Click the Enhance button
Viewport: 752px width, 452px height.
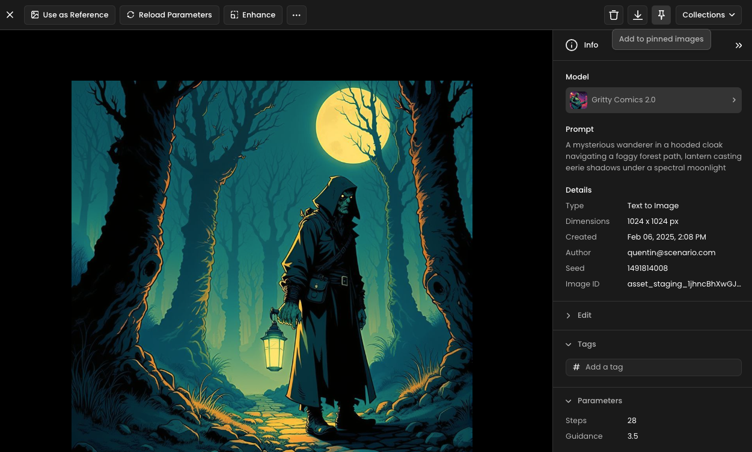pos(253,14)
